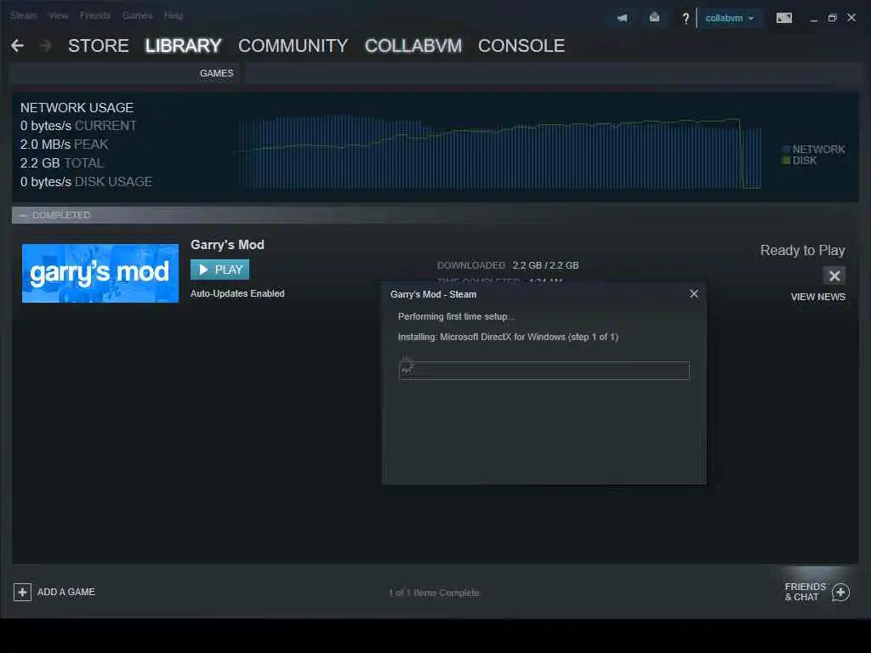Close the Garry's Mod - Steam dialog
This screenshot has width=871, height=653.
(694, 293)
